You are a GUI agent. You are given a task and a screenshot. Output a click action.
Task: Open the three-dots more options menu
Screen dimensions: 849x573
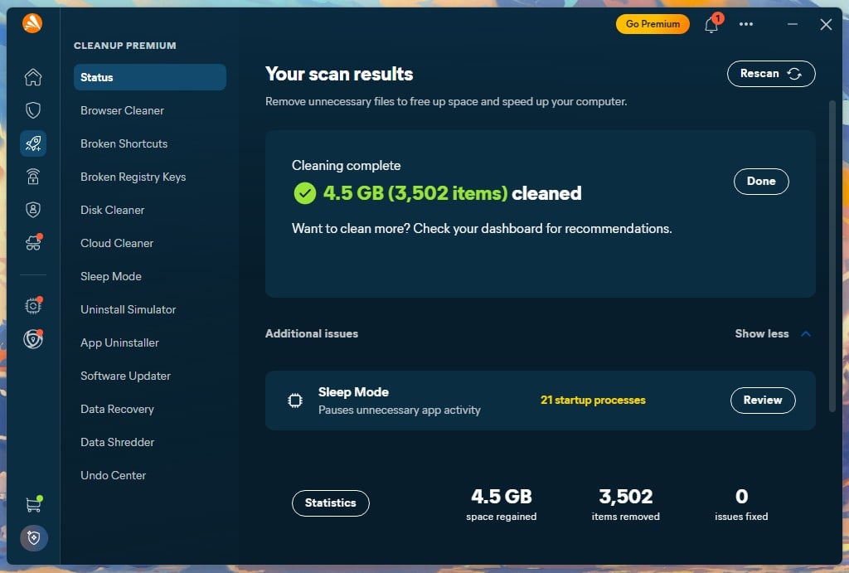pos(746,24)
